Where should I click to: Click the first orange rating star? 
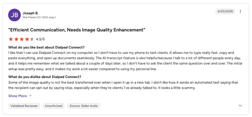coord(11,39)
